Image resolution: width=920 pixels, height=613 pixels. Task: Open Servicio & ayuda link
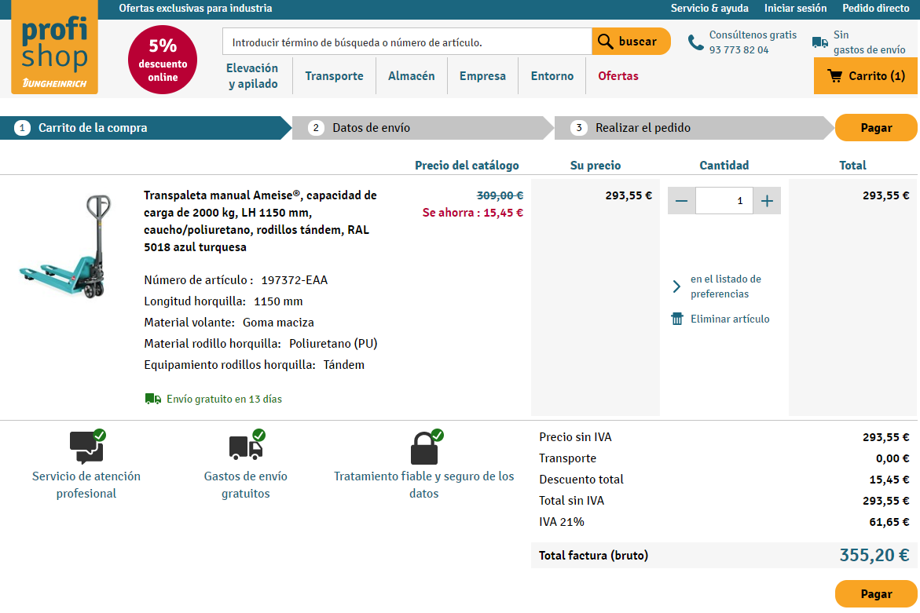click(x=709, y=8)
